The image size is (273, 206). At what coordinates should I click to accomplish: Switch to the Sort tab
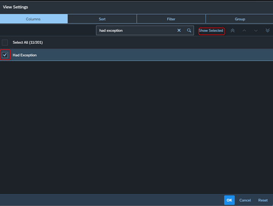click(x=102, y=19)
